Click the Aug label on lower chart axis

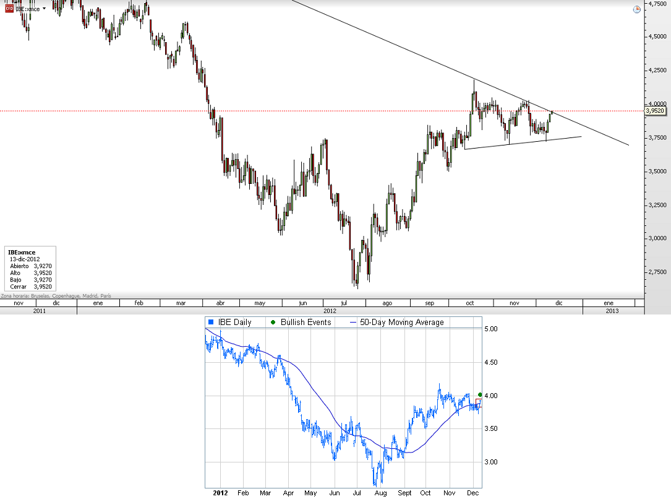pyautogui.click(x=380, y=493)
